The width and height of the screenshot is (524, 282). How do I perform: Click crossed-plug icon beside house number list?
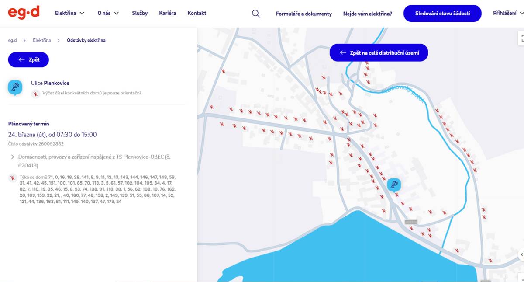[x=13, y=178]
